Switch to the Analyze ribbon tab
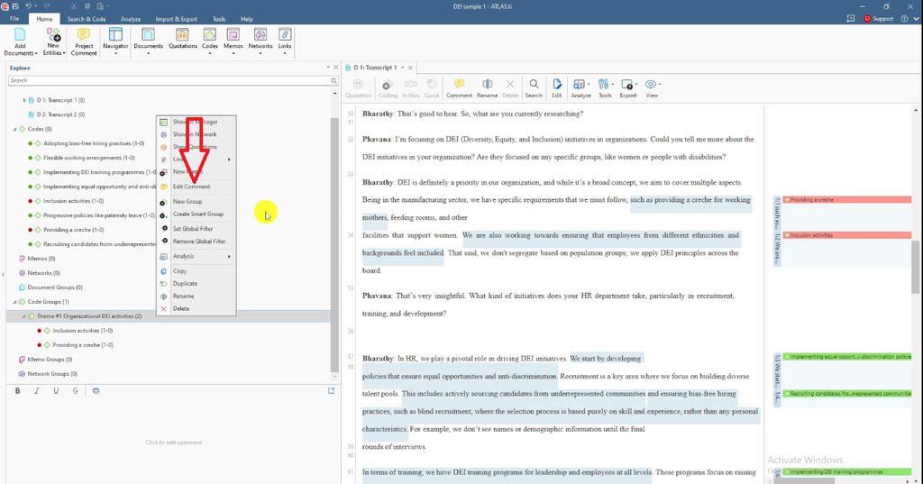The height and width of the screenshot is (484, 923). click(x=131, y=19)
